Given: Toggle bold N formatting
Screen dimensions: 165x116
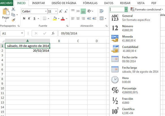Looking at the screenshot, I should [24, 19].
